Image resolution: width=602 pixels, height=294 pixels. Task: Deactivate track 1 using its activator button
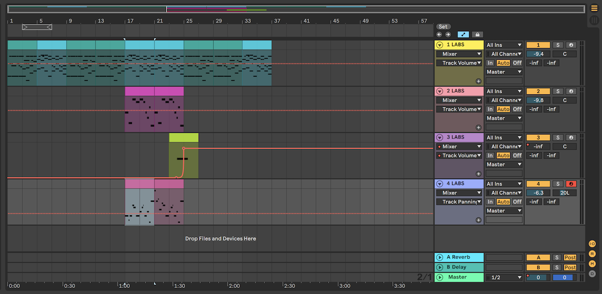pos(538,45)
